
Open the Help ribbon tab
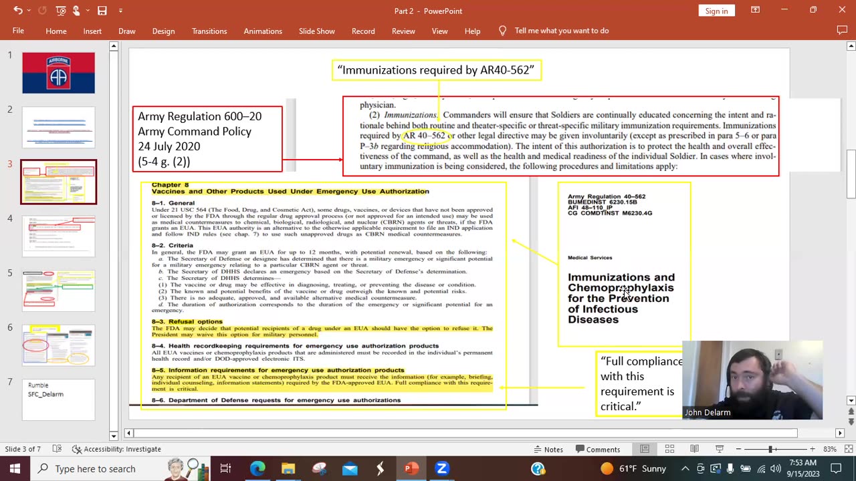(x=472, y=31)
